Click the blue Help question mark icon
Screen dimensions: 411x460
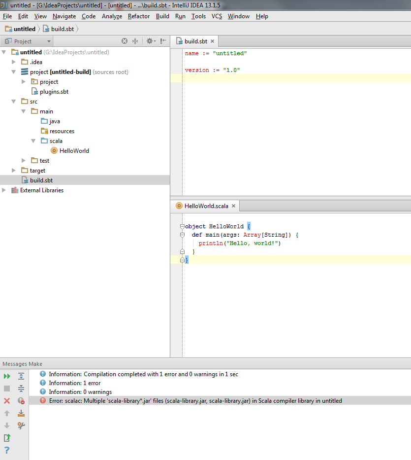pos(7,450)
